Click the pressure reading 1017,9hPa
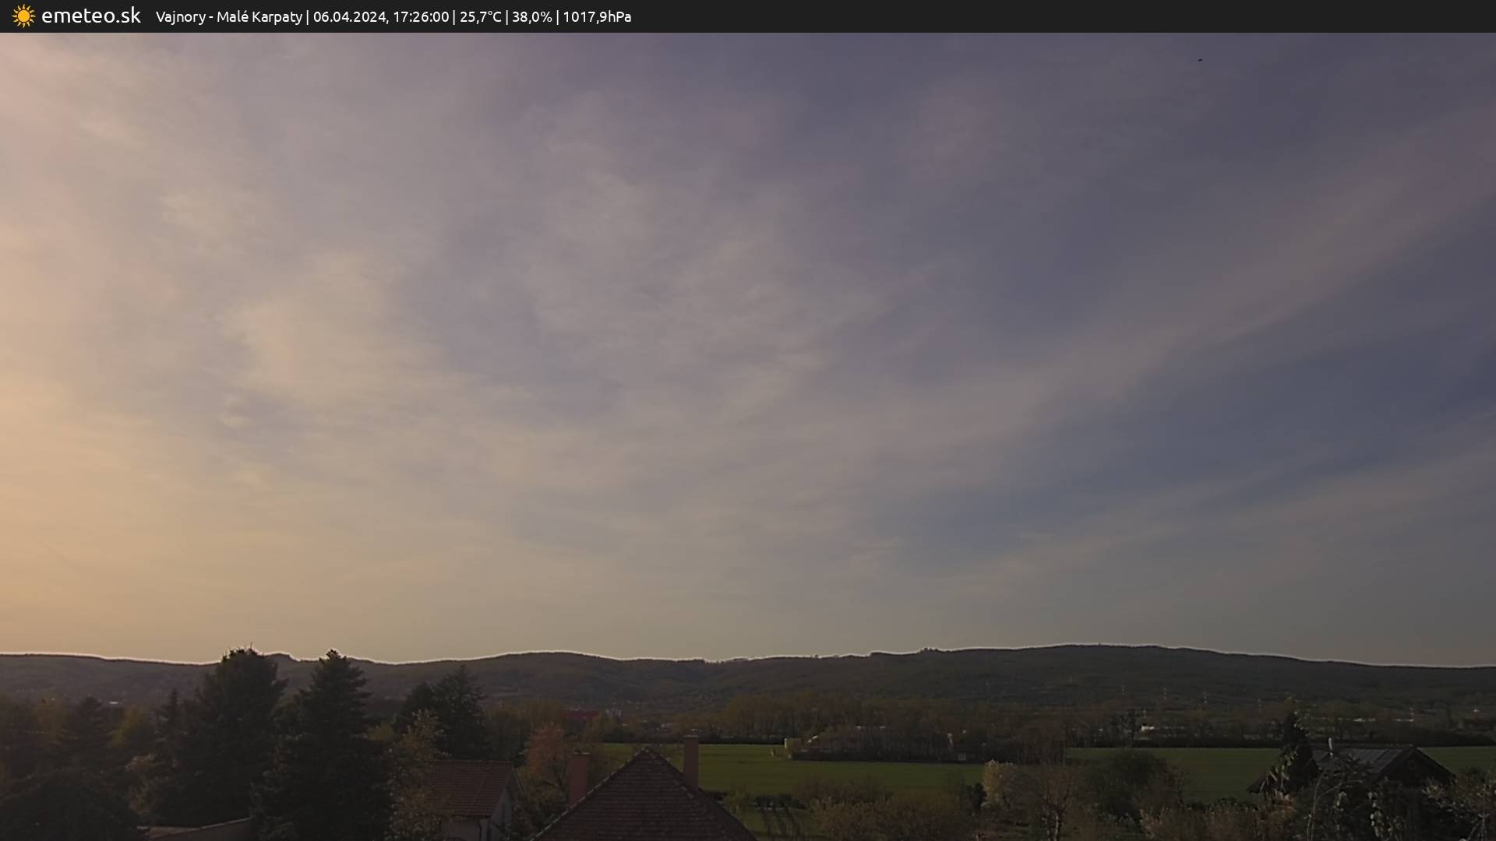Screen dimensions: 1496x841 click(597, 17)
